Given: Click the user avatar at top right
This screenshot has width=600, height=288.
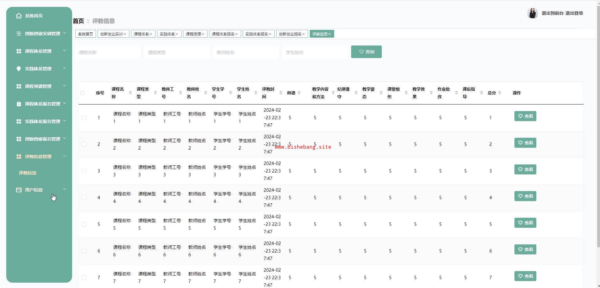Looking at the screenshot, I should point(532,13).
